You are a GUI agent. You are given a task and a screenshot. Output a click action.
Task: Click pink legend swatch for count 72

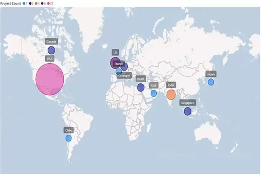point(48,3)
